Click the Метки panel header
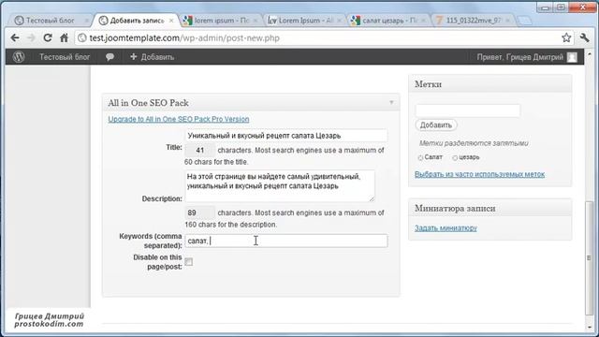Viewport: 599px width, 337px height. (490, 84)
